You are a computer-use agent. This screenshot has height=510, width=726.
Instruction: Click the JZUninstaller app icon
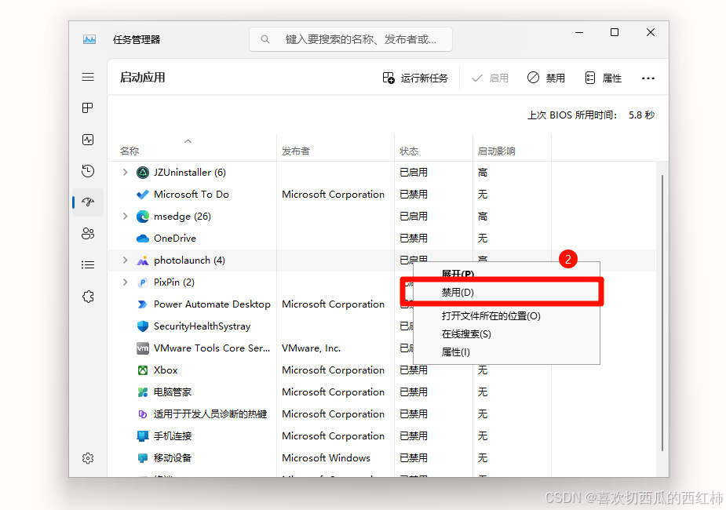coord(143,173)
